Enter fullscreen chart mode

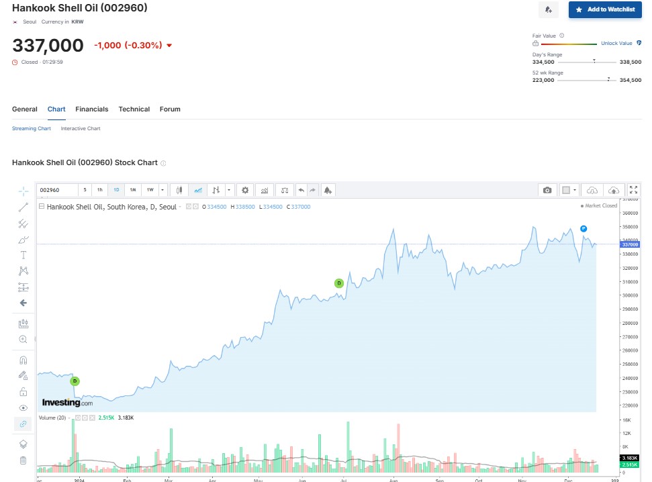633,190
